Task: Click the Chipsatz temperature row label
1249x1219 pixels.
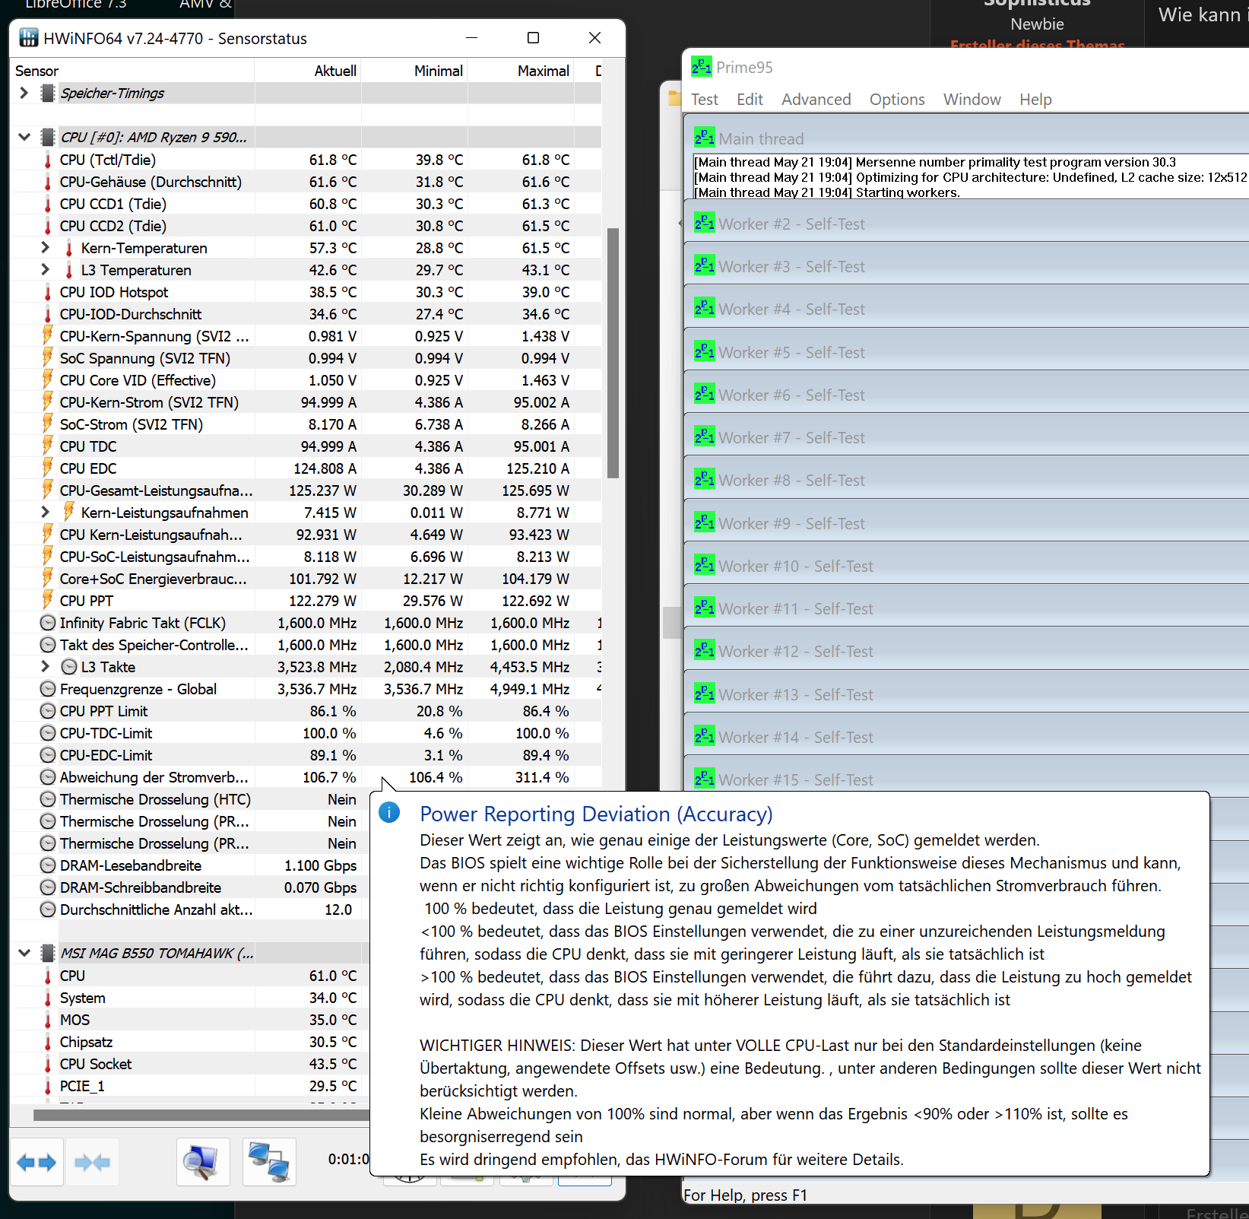Action: [86, 1042]
